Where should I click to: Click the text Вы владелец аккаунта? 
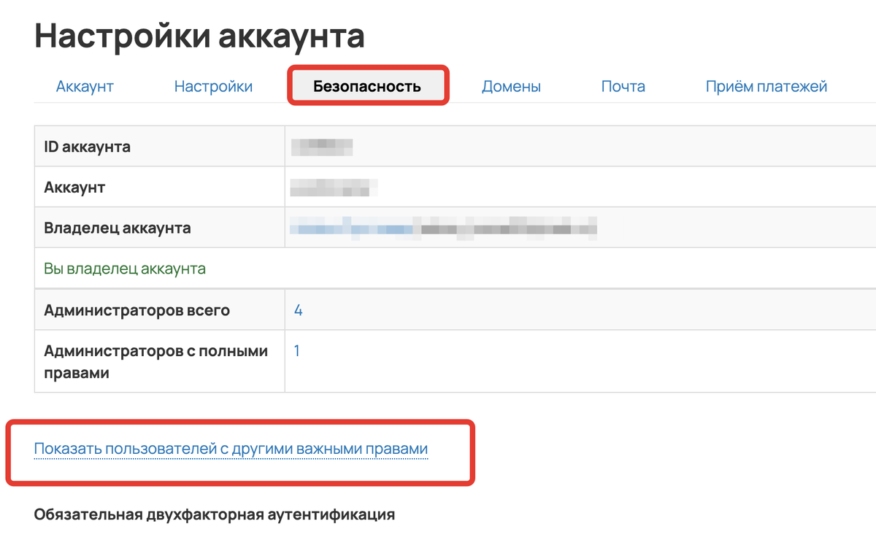tap(125, 269)
